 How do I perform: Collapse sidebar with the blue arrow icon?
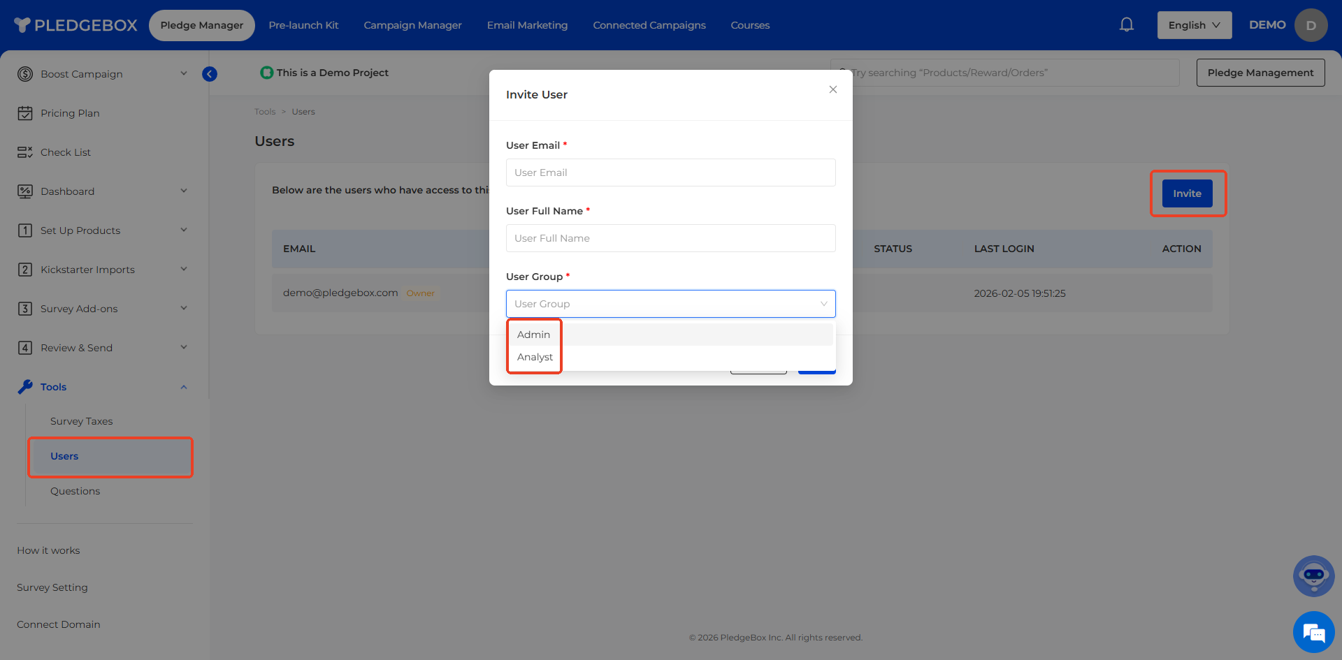click(x=210, y=74)
